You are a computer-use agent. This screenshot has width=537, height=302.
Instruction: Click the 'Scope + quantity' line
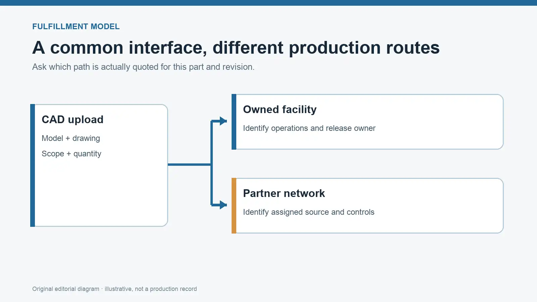click(71, 154)
